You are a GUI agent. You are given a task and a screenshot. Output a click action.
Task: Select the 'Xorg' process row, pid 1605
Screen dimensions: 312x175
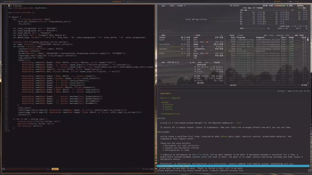(267, 49)
